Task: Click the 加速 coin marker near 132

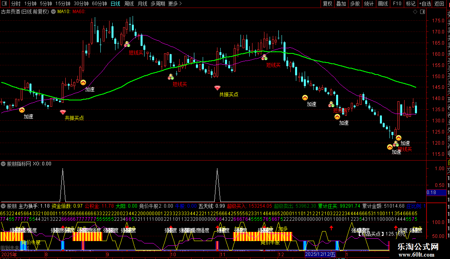Action: coord(337,117)
